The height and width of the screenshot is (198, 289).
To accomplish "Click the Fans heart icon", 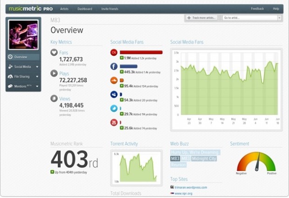I will click(54, 53).
